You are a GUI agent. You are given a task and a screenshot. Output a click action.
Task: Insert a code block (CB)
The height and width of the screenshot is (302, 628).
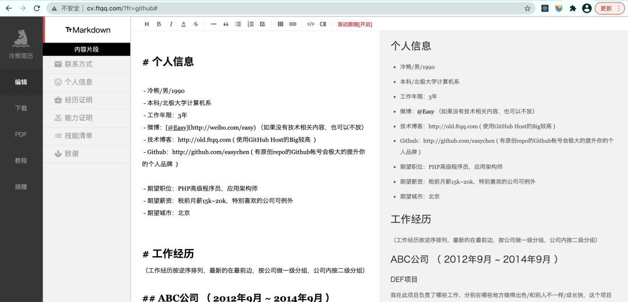coord(323,24)
